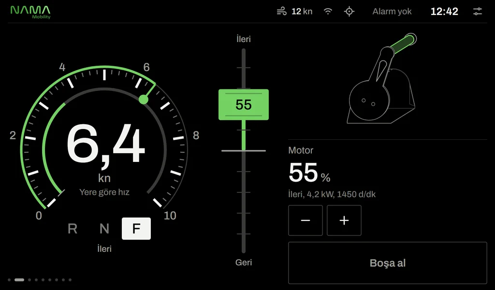Select reverse gear R
Image resolution: width=495 pixels, height=290 pixels.
(x=73, y=229)
